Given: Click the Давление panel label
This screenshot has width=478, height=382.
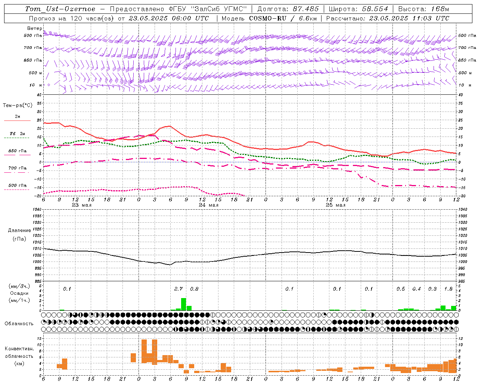Looking at the screenshot, I should click(x=19, y=231).
